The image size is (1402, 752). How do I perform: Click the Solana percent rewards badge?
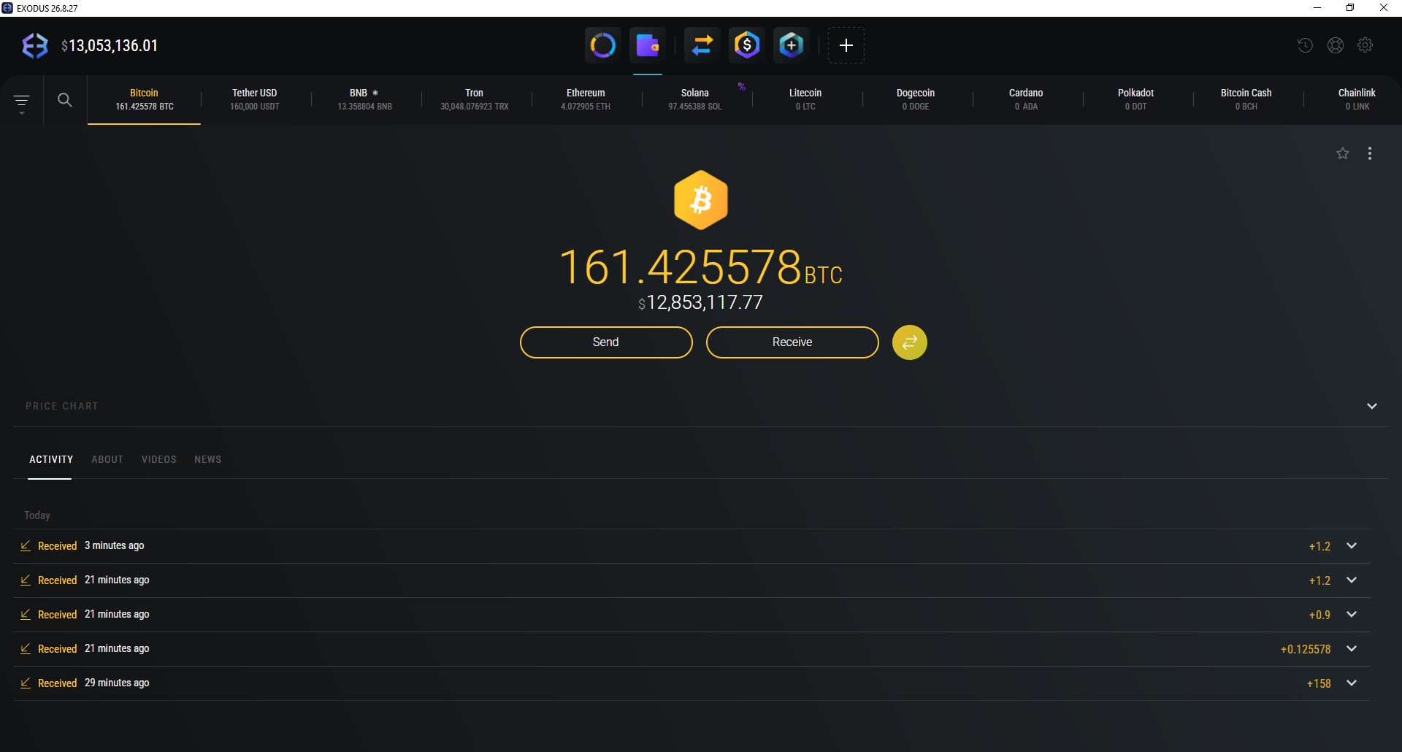[742, 86]
